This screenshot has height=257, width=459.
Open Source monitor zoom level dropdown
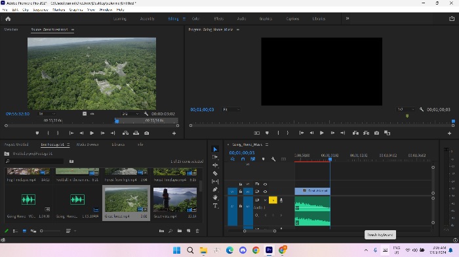47,114
